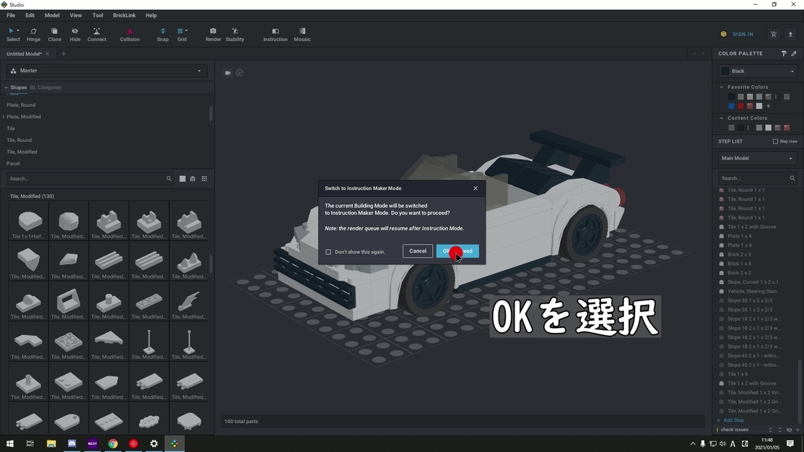Screen dimensions: 804x452
Task: Check Don't show this again
Action: coord(328,252)
